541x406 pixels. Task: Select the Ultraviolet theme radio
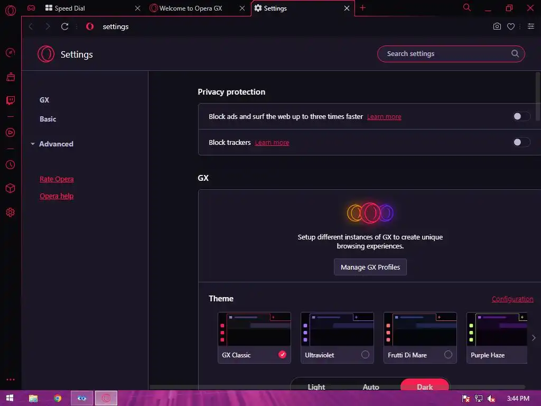[x=365, y=355]
